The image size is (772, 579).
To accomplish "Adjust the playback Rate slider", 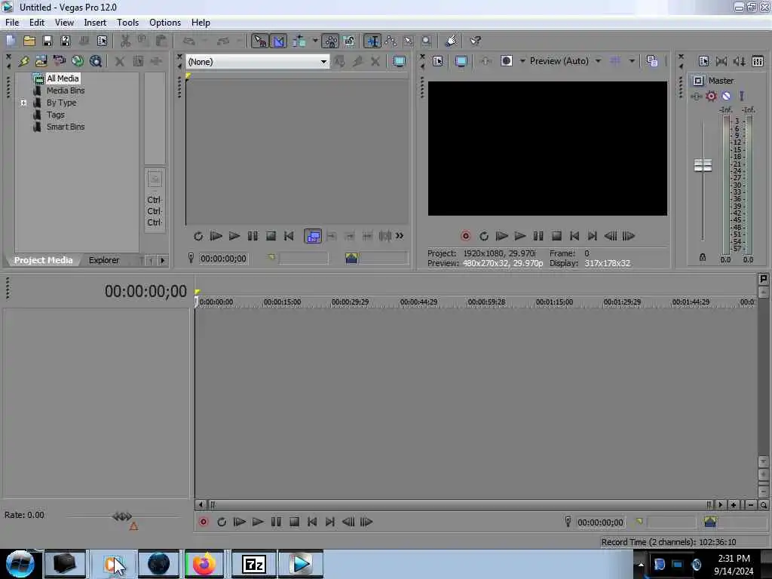I will coord(122,516).
